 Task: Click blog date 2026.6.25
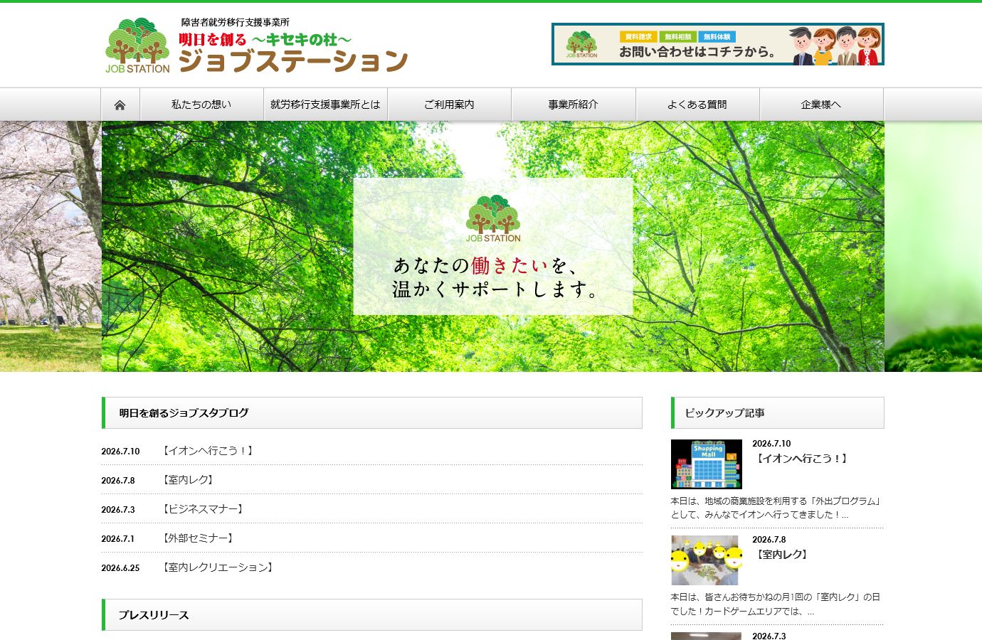point(120,568)
